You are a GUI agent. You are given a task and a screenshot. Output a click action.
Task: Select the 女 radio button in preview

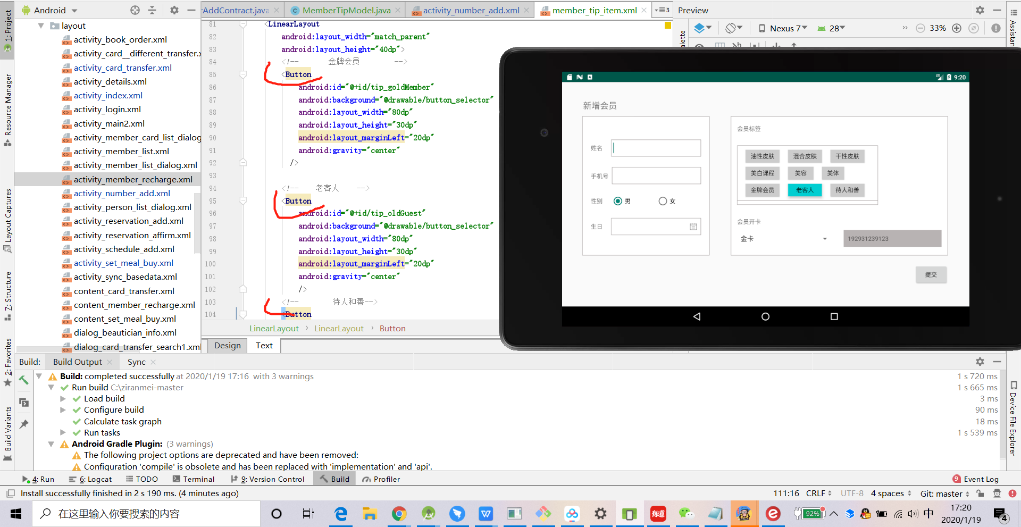pyautogui.click(x=663, y=201)
